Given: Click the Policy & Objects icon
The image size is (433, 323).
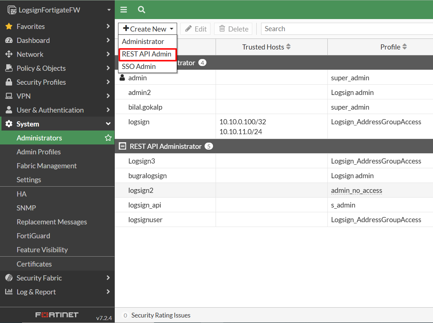Looking at the screenshot, I should pyautogui.click(x=9, y=68).
